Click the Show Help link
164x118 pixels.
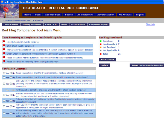[x=150, y=24]
